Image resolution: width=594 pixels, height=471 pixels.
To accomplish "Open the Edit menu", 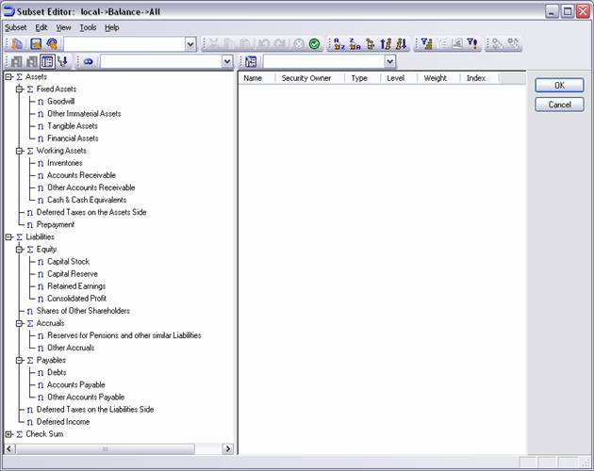I will 41,27.
